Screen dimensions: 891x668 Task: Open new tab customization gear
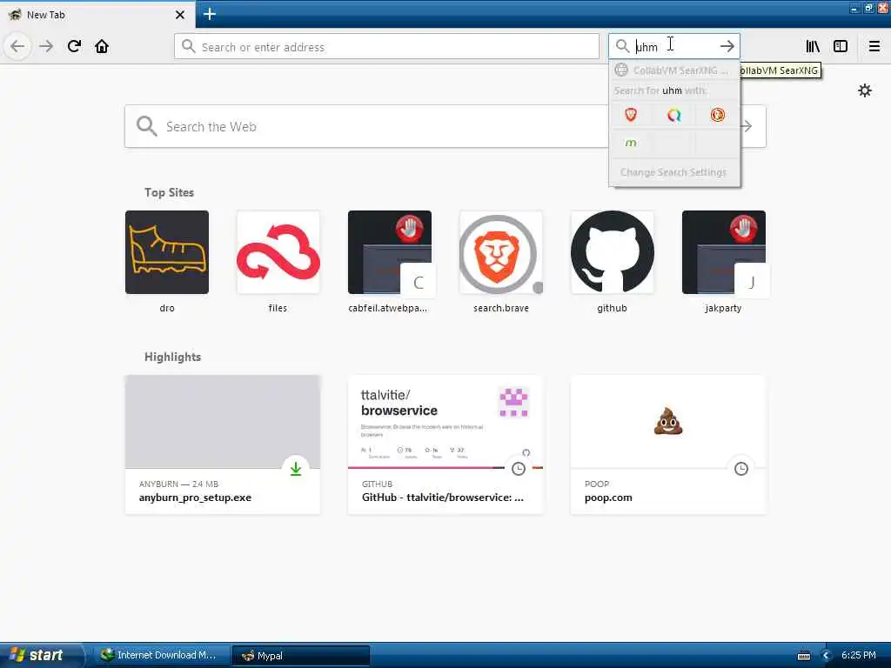click(x=865, y=90)
